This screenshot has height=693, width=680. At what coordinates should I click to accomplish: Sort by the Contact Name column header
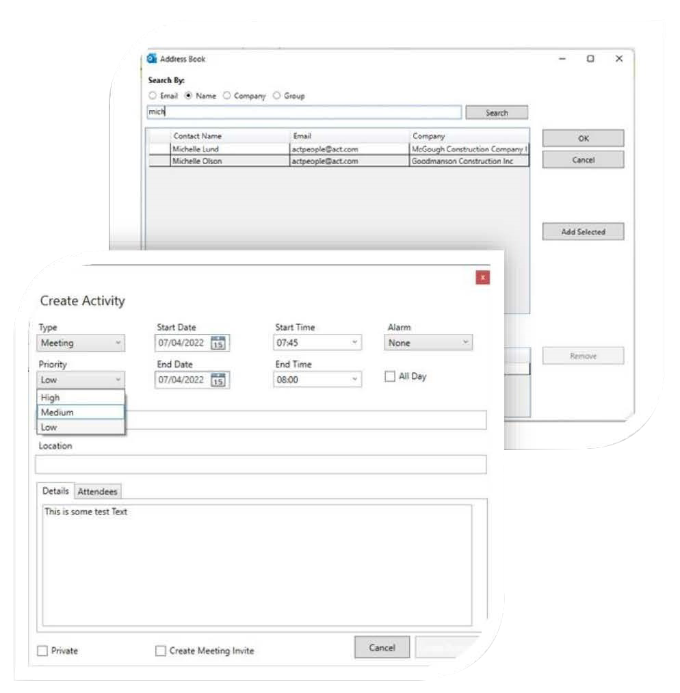[230, 135]
